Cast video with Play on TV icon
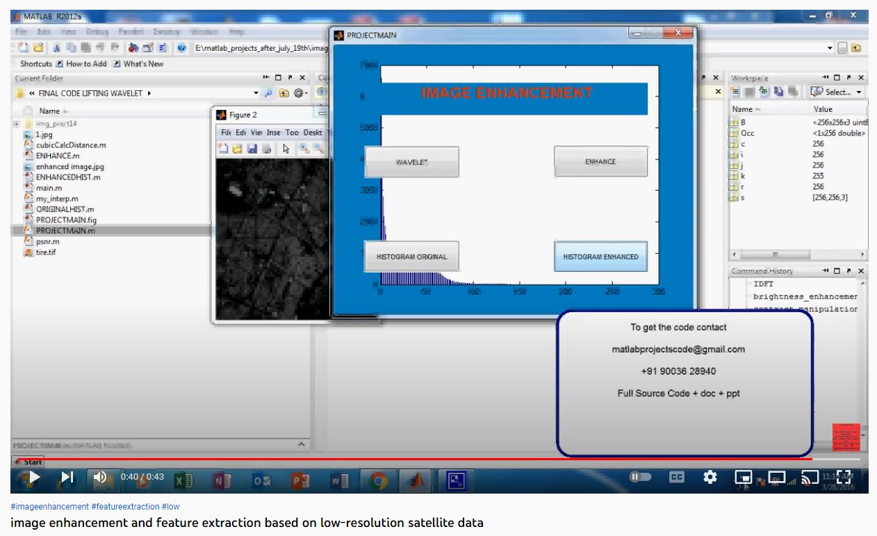 pyautogui.click(x=810, y=478)
